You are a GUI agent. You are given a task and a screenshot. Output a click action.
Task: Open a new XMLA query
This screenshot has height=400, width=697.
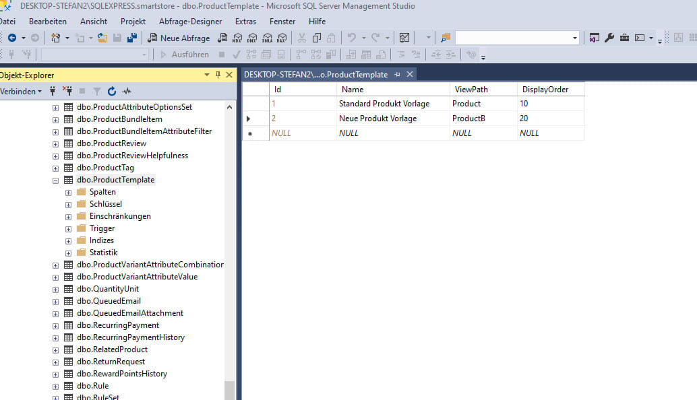coord(268,38)
